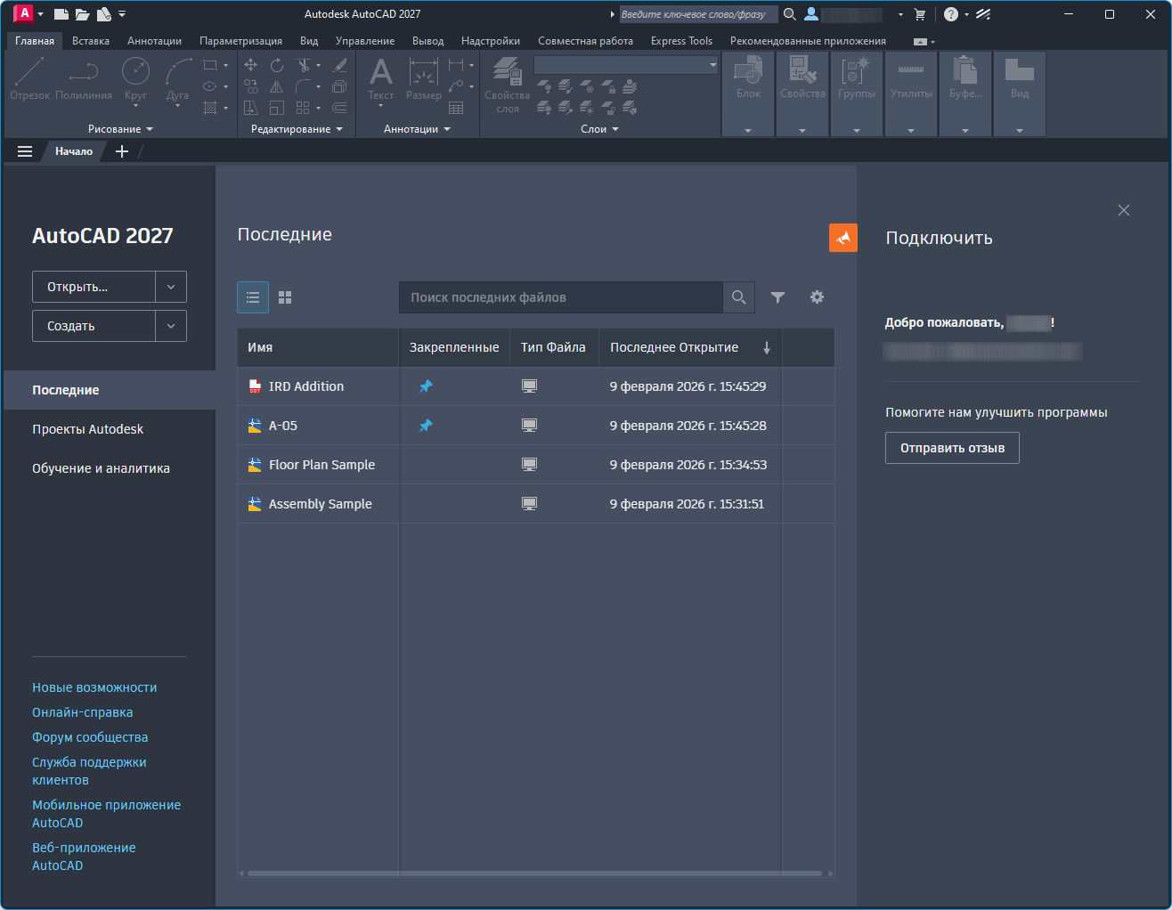This screenshot has height=910, width=1172.
Task: Click the Создать button
Action: point(94,326)
